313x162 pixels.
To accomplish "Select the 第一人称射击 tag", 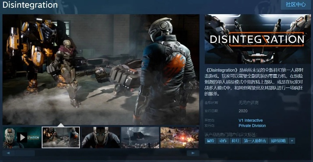I will click(x=255, y=141).
